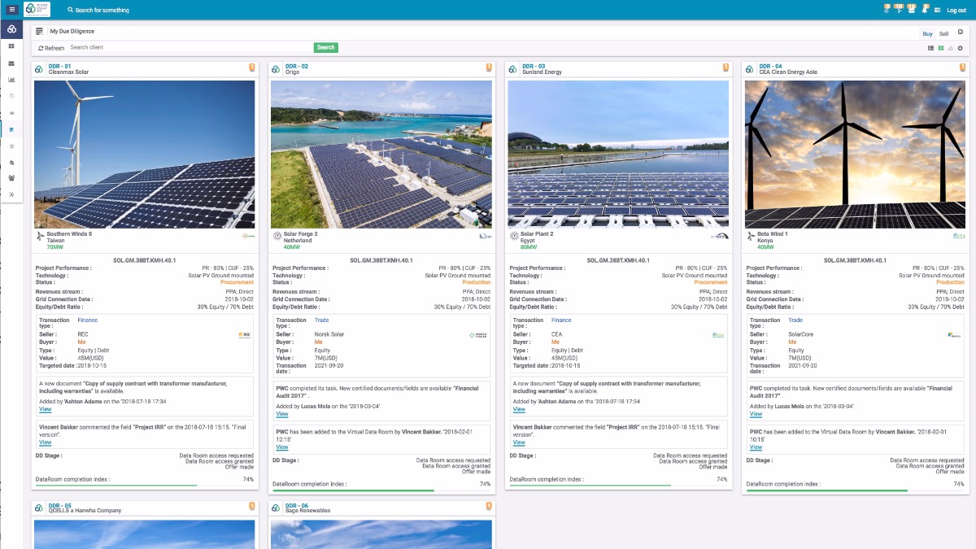
Task: Open the Trade transaction type link in DDR - 02
Action: click(x=322, y=320)
